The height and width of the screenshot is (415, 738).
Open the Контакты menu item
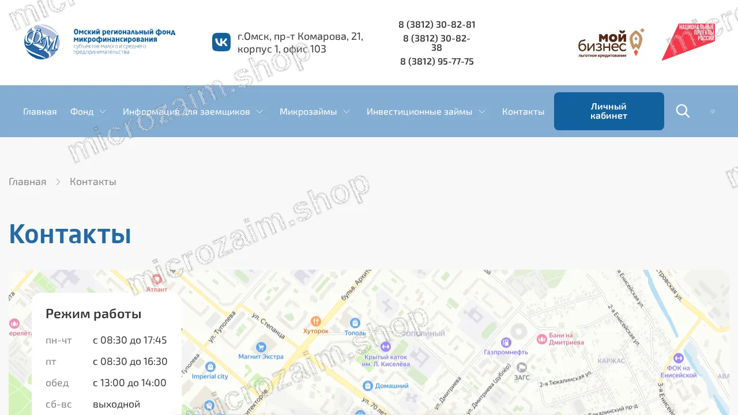523,111
